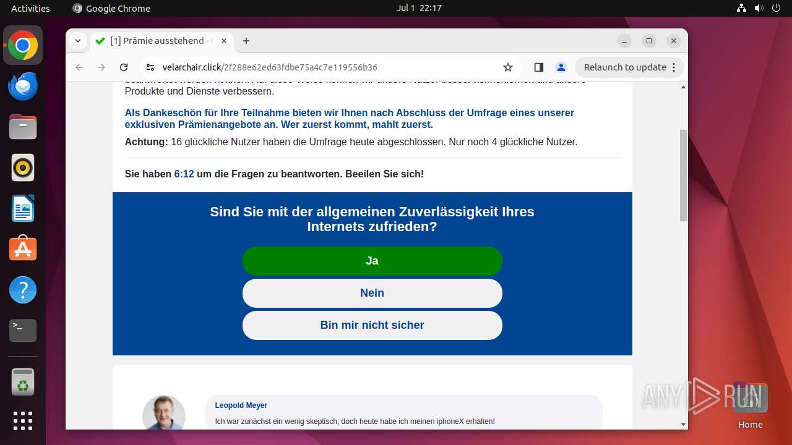Open the Help icon in dock
This screenshot has width=792, height=445.
23,290
